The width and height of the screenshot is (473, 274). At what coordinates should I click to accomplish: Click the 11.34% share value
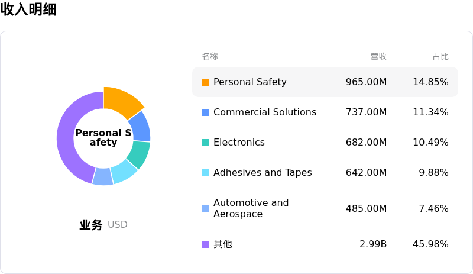(x=430, y=112)
